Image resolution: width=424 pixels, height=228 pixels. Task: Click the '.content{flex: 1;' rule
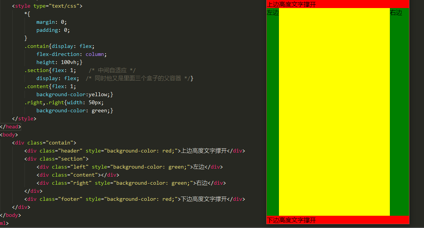pyautogui.click(x=50, y=87)
